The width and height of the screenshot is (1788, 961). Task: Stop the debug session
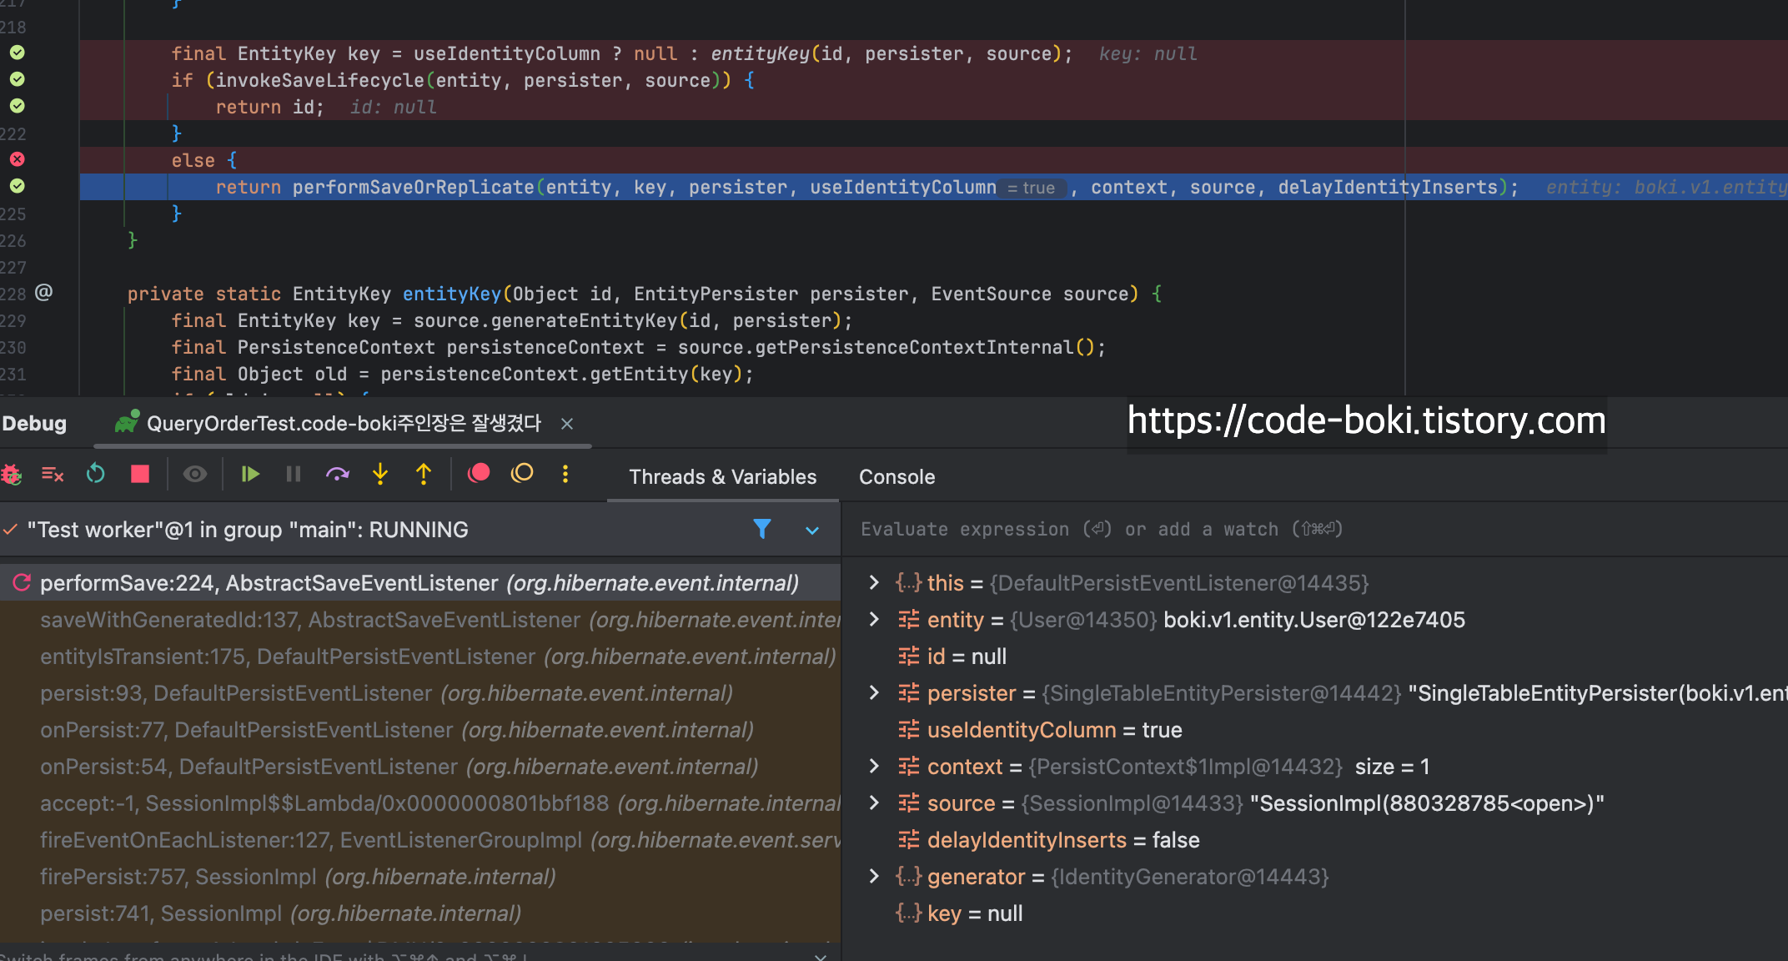(140, 475)
